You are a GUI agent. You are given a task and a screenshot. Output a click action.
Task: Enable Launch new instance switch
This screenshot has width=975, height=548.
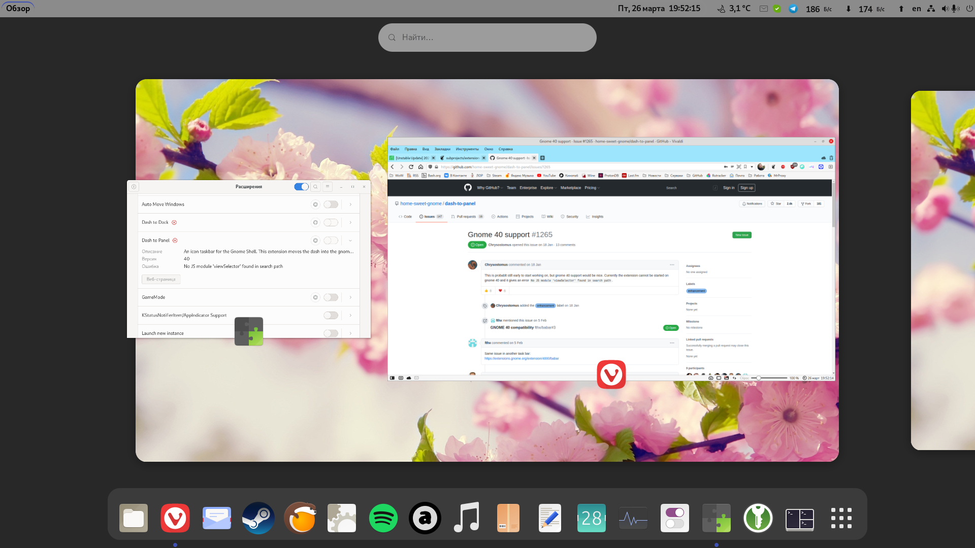point(331,333)
